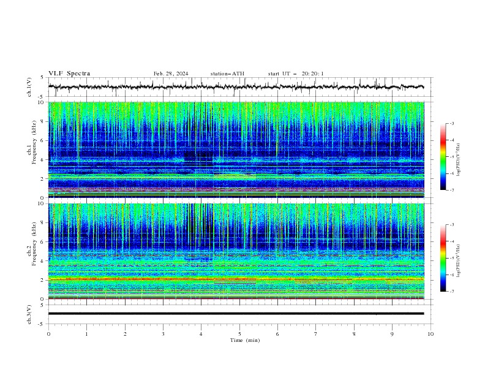Click time axis tick label "7"
This screenshot has width=485, height=375.
coord(316,334)
